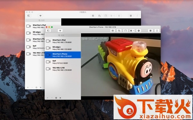Click the record button in the back window toolbar
This screenshot has width=193, height=120.
coord(99,16)
